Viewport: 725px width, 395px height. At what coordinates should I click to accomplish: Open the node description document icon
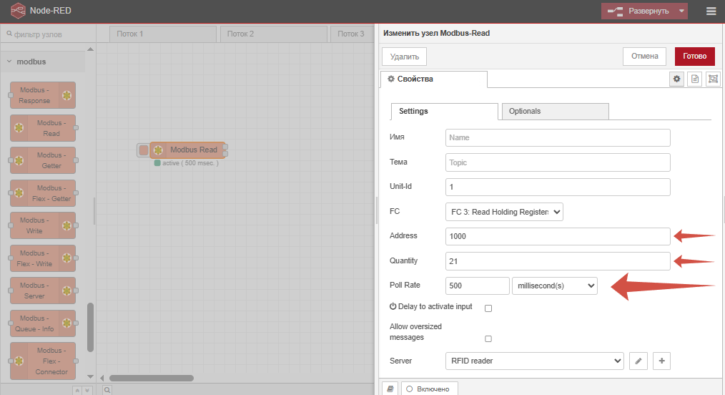click(694, 79)
